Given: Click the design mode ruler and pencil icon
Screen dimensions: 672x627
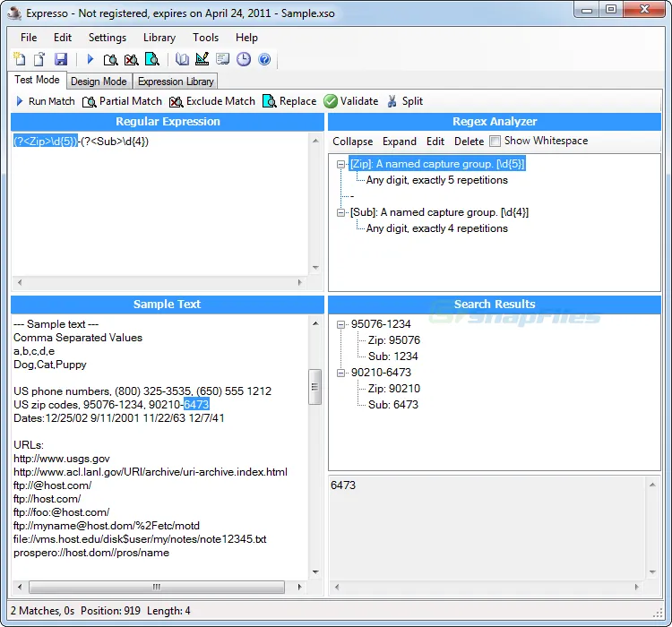Looking at the screenshot, I should click(202, 59).
